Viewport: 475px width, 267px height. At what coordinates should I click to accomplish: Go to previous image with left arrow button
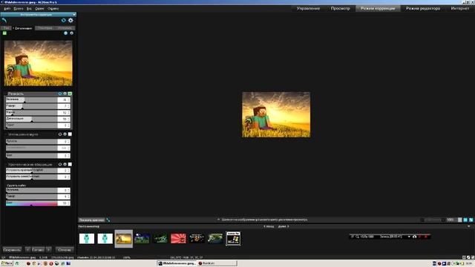click(x=27, y=250)
